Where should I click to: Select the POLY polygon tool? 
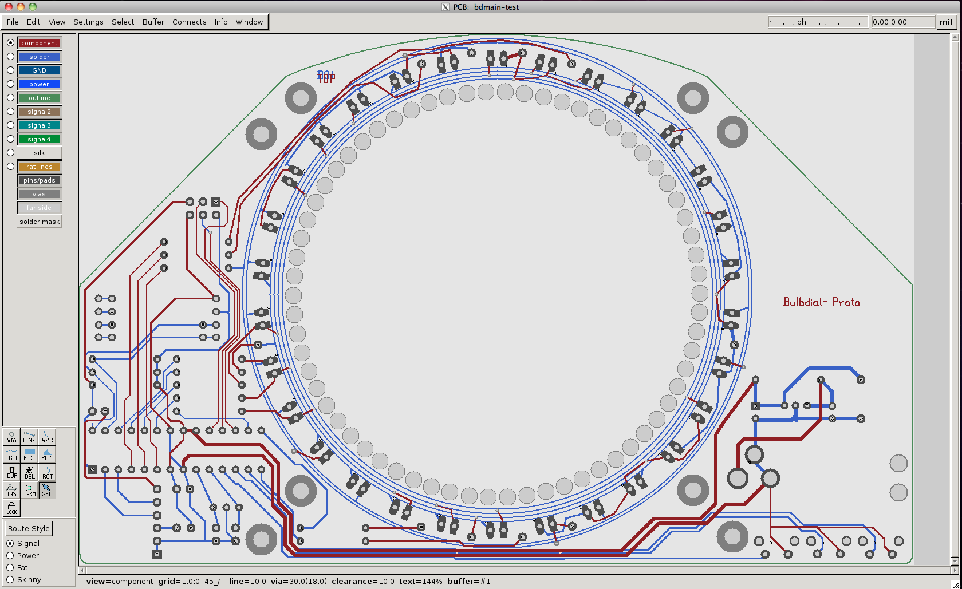click(46, 455)
